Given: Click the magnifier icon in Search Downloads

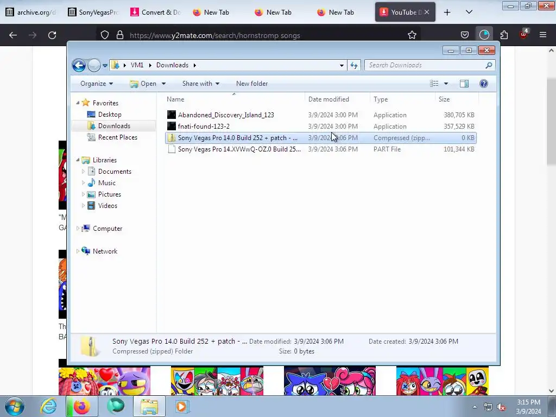Looking at the screenshot, I should (x=489, y=65).
